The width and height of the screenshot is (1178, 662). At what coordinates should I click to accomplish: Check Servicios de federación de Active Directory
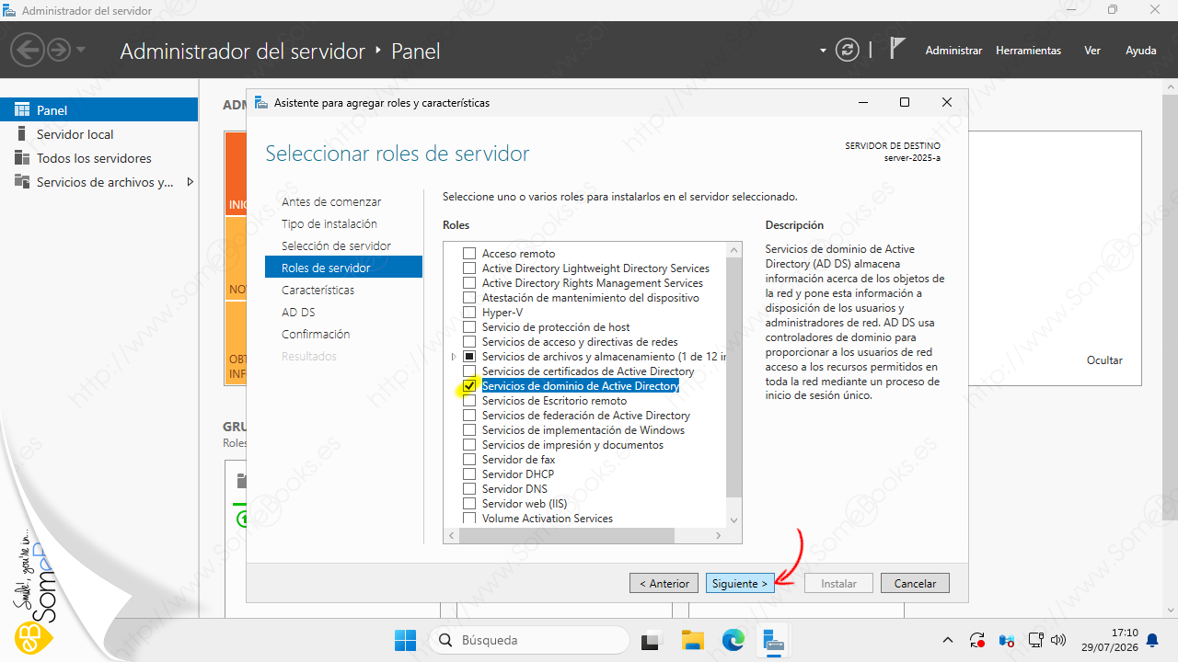click(469, 416)
